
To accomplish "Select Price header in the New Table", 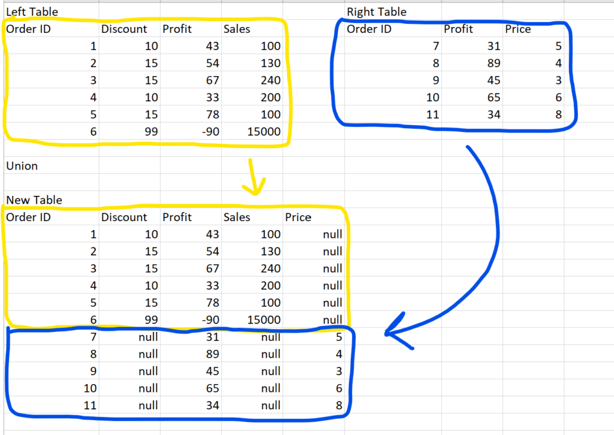I will [x=298, y=217].
